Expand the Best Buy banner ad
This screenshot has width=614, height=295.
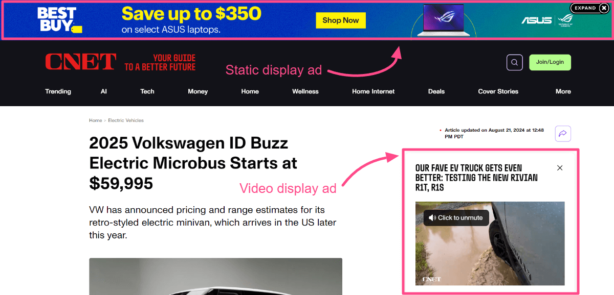[x=590, y=8]
